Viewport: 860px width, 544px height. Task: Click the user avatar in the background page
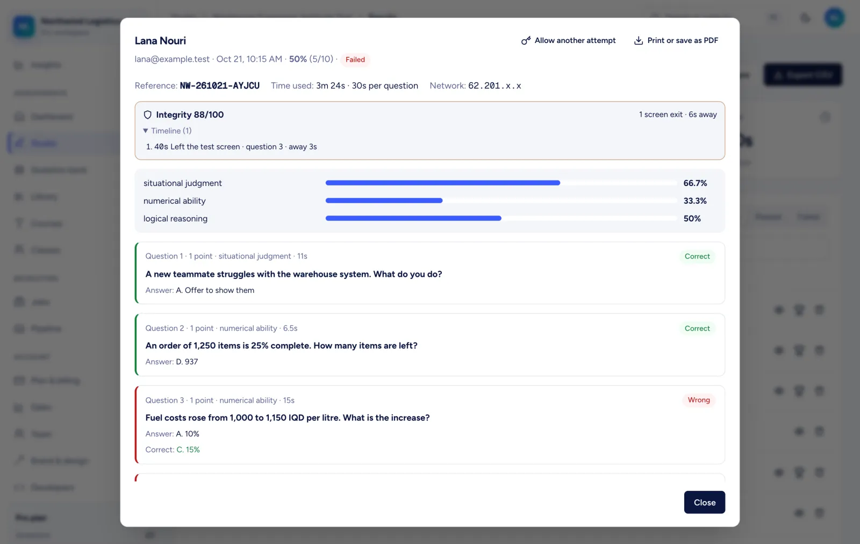click(834, 18)
